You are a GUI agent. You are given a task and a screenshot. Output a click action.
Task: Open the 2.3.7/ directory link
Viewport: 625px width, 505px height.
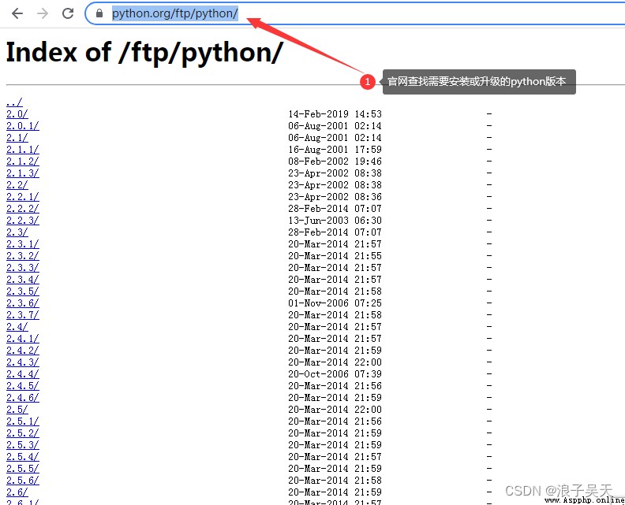click(x=23, y=315)
